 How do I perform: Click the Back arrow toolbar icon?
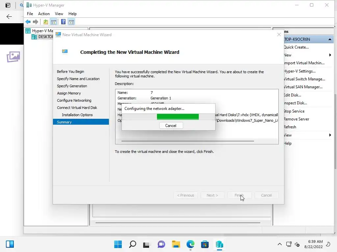click(28, 22)
